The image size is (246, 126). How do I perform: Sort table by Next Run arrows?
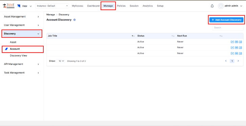tap(221, 36)
